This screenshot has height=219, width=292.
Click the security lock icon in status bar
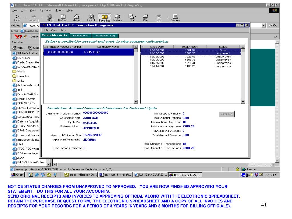(237, 169)
